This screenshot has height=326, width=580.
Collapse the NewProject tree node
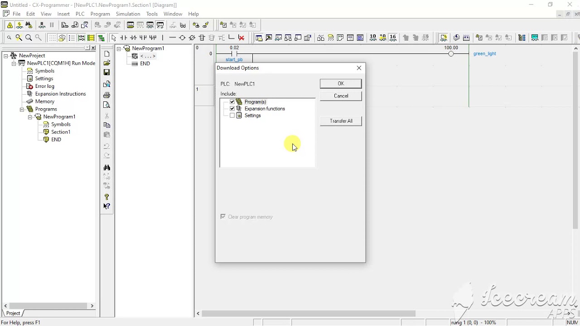coord(5,56)
